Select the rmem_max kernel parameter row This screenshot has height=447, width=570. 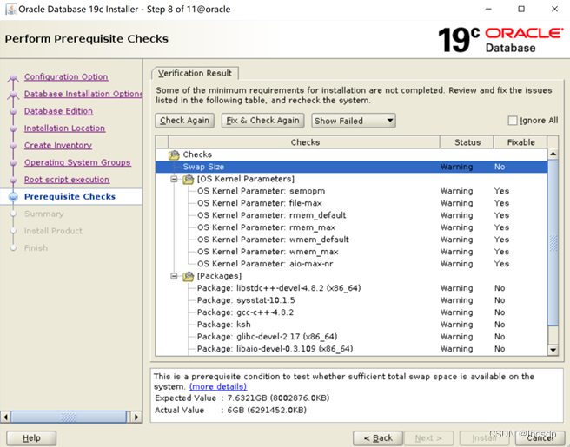pos(352,227)
